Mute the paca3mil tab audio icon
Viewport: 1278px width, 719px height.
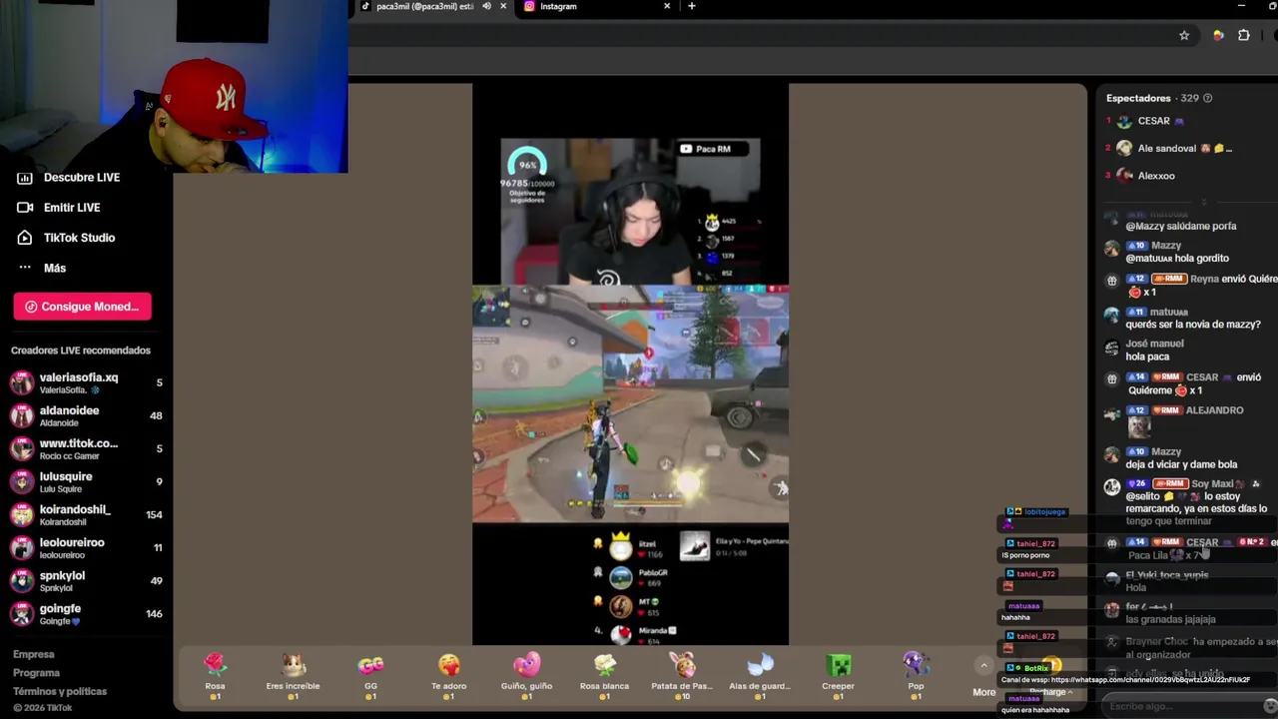pyautogui.click(x=486, y=6)
